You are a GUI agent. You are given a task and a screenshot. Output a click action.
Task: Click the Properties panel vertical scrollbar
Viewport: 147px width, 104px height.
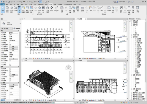[20, 60]
